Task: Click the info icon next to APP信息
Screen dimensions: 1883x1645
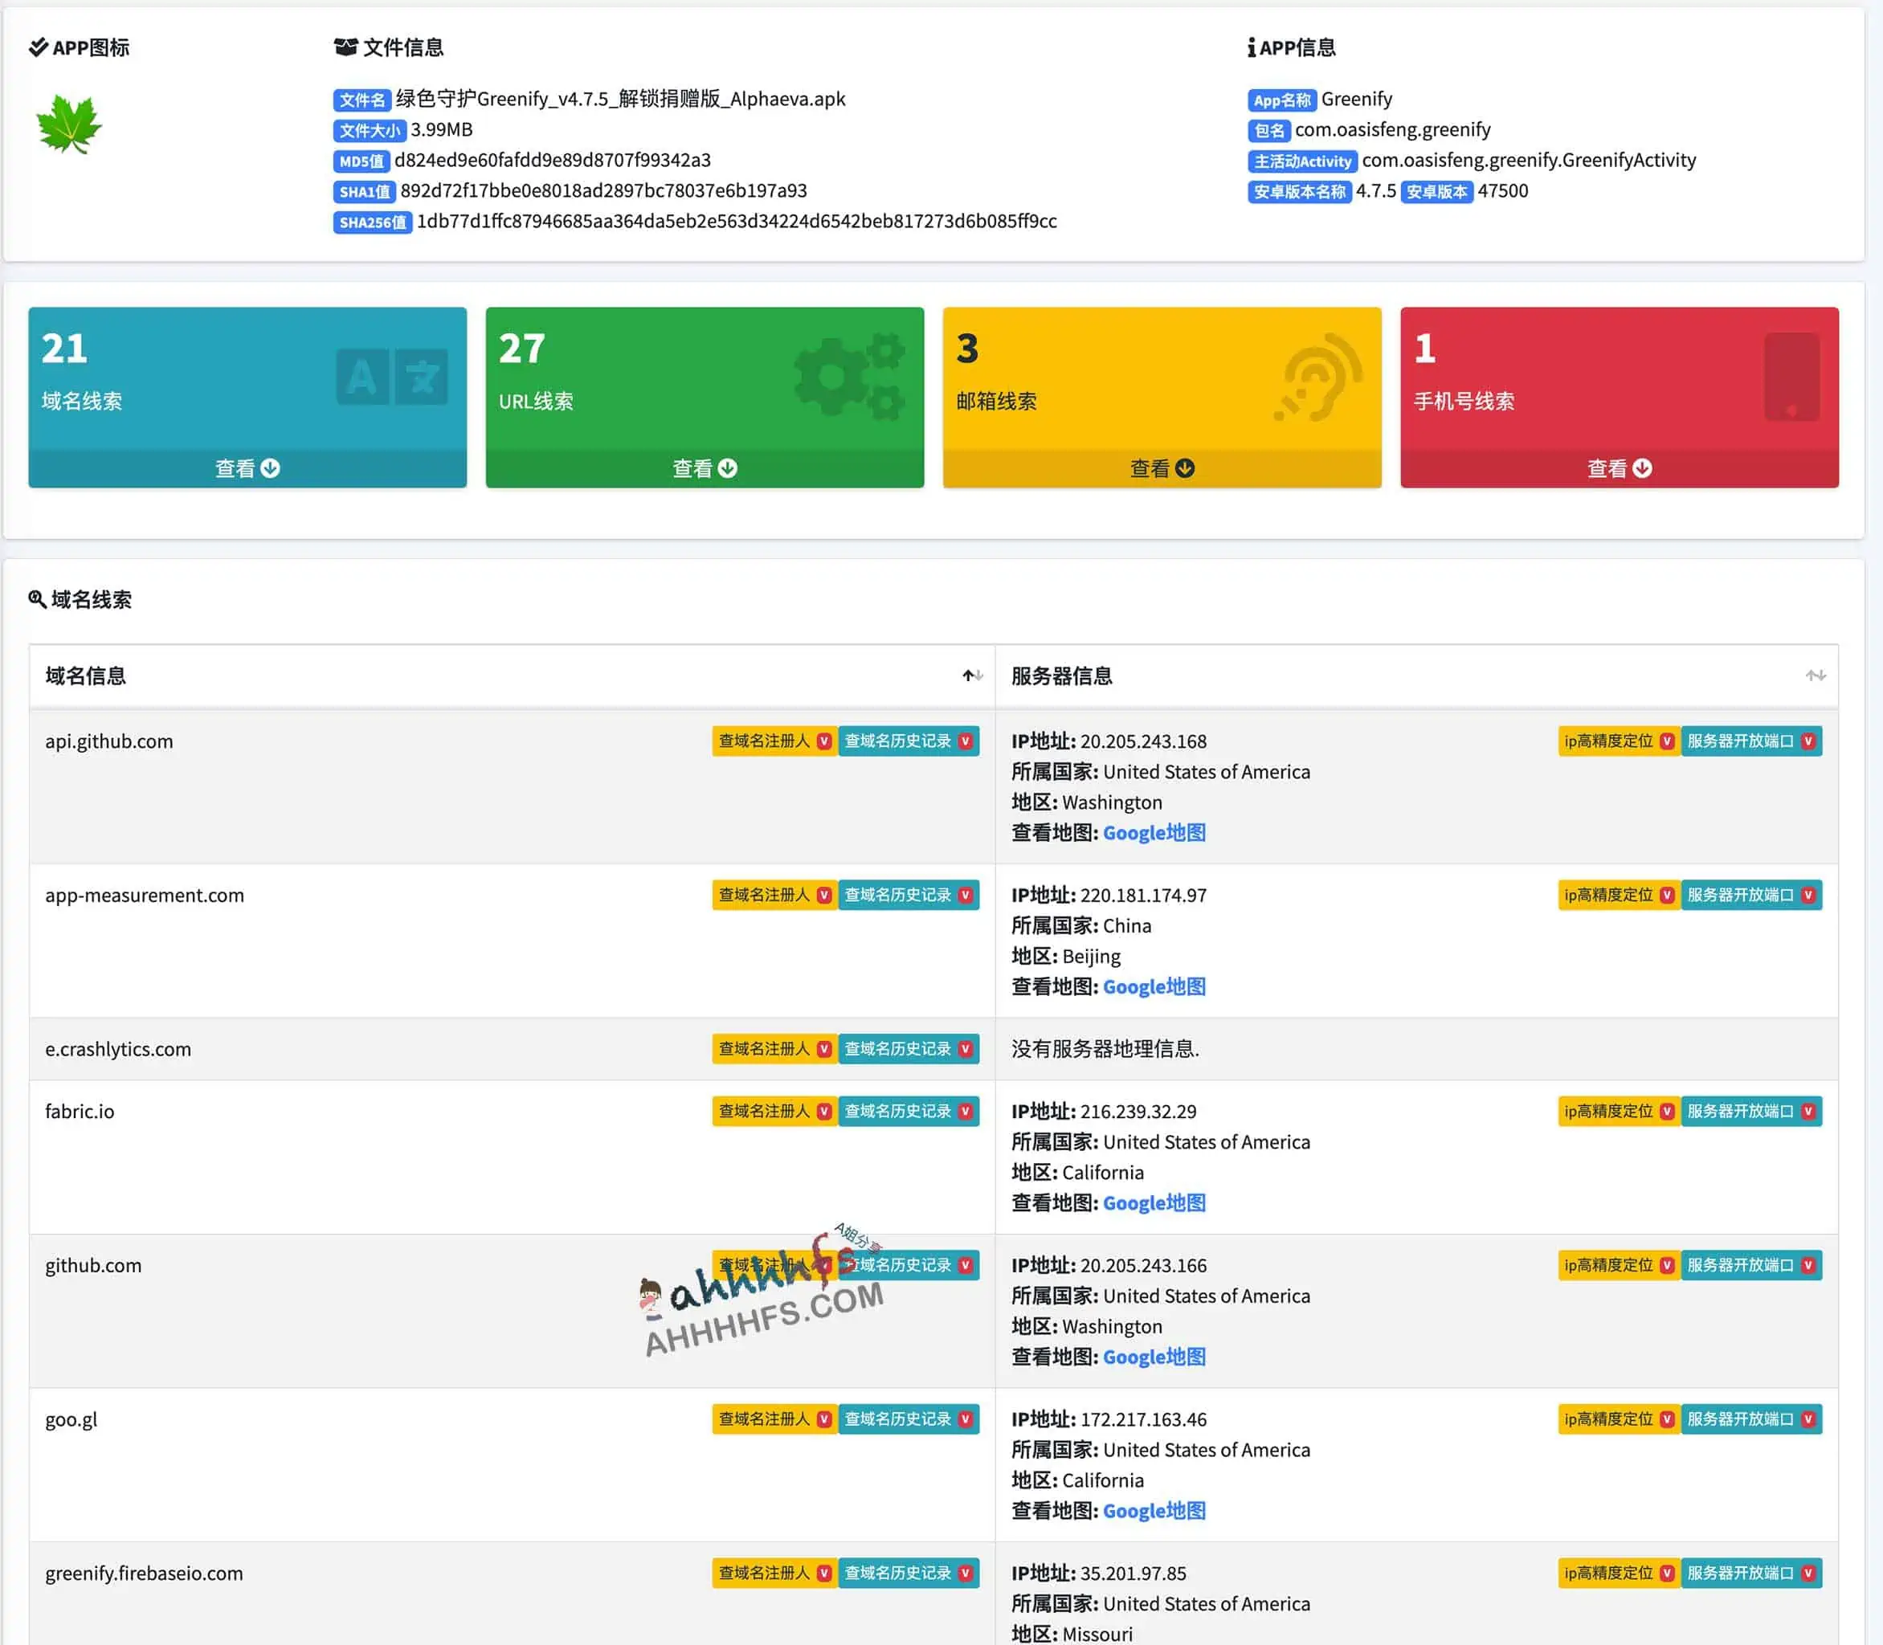Action: (1252, 47)
